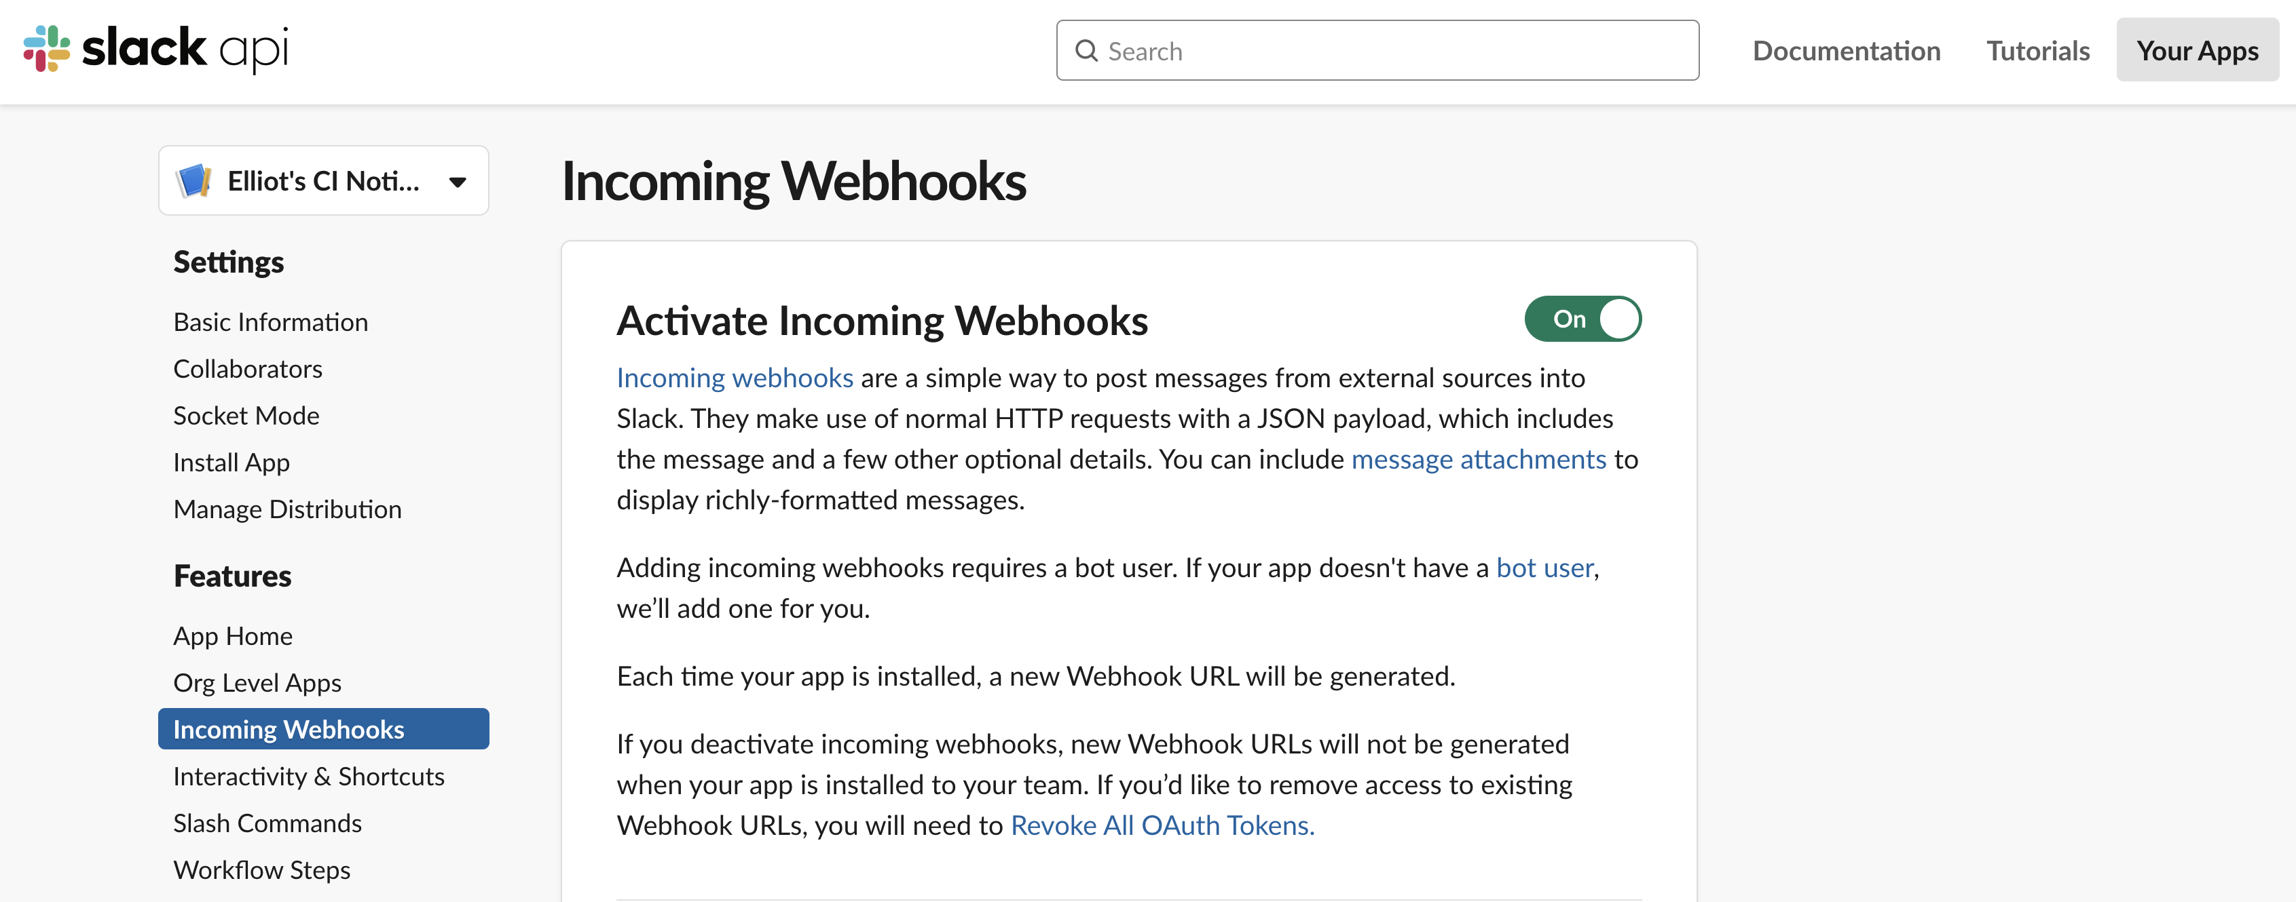The height and width of the screenshot is (902, 2296).
Task: Open Org Level Apps feature
Action: 257,682
